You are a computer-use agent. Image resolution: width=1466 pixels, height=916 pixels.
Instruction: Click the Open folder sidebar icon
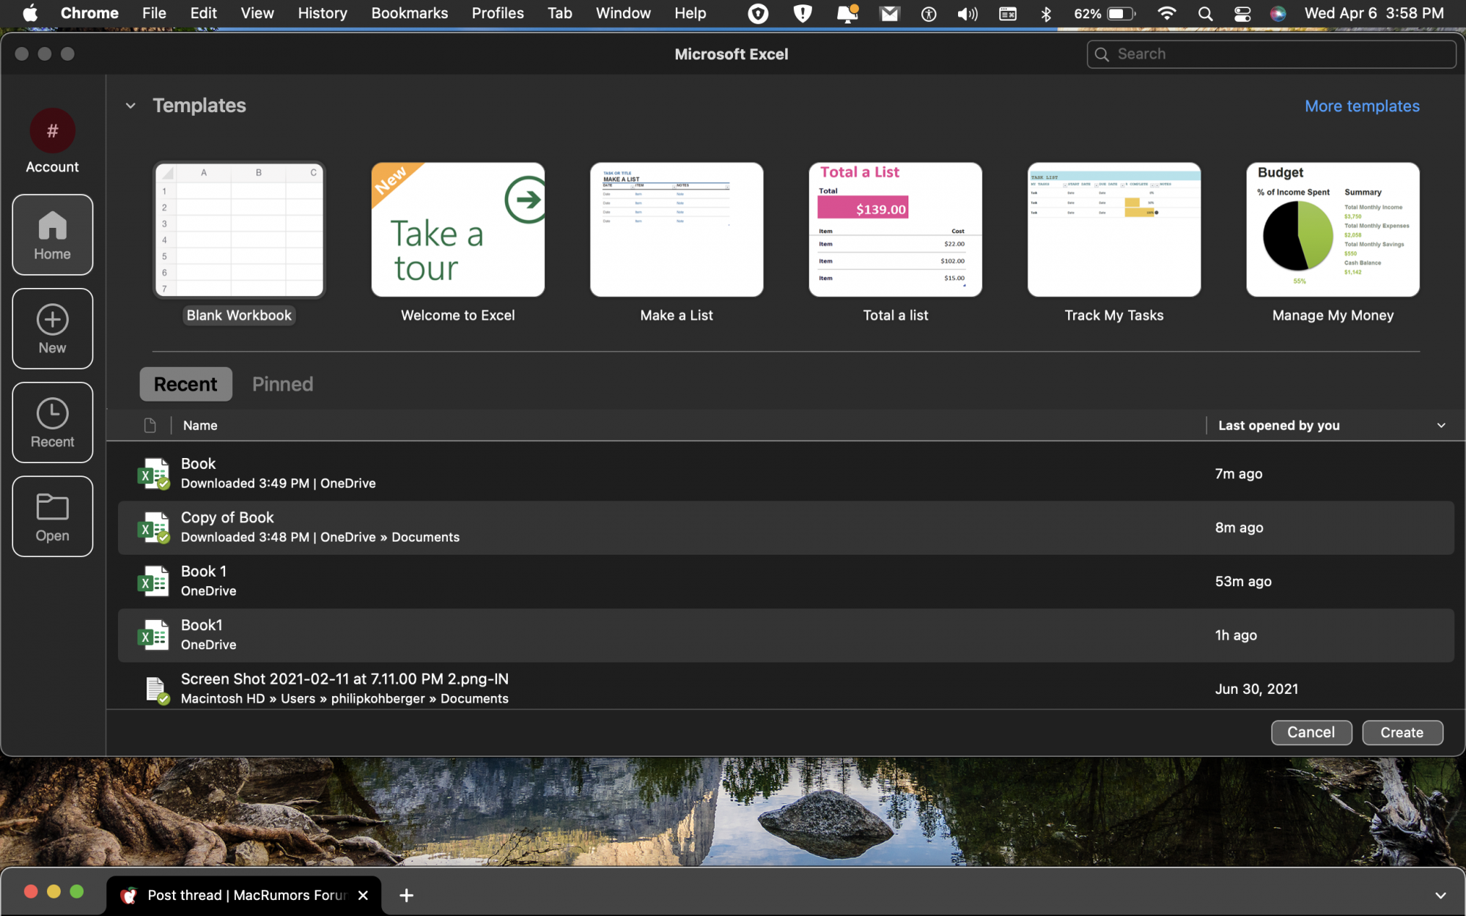coord(52,517)
